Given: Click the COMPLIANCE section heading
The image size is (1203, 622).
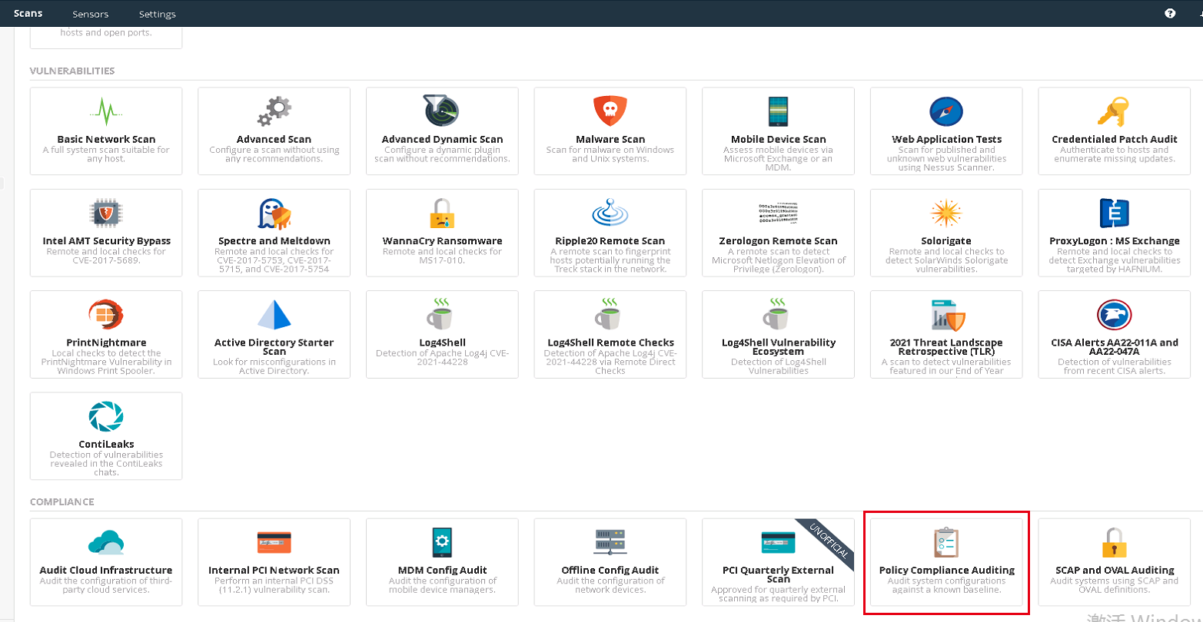Looking at the screenshot, I should [61, 501].
